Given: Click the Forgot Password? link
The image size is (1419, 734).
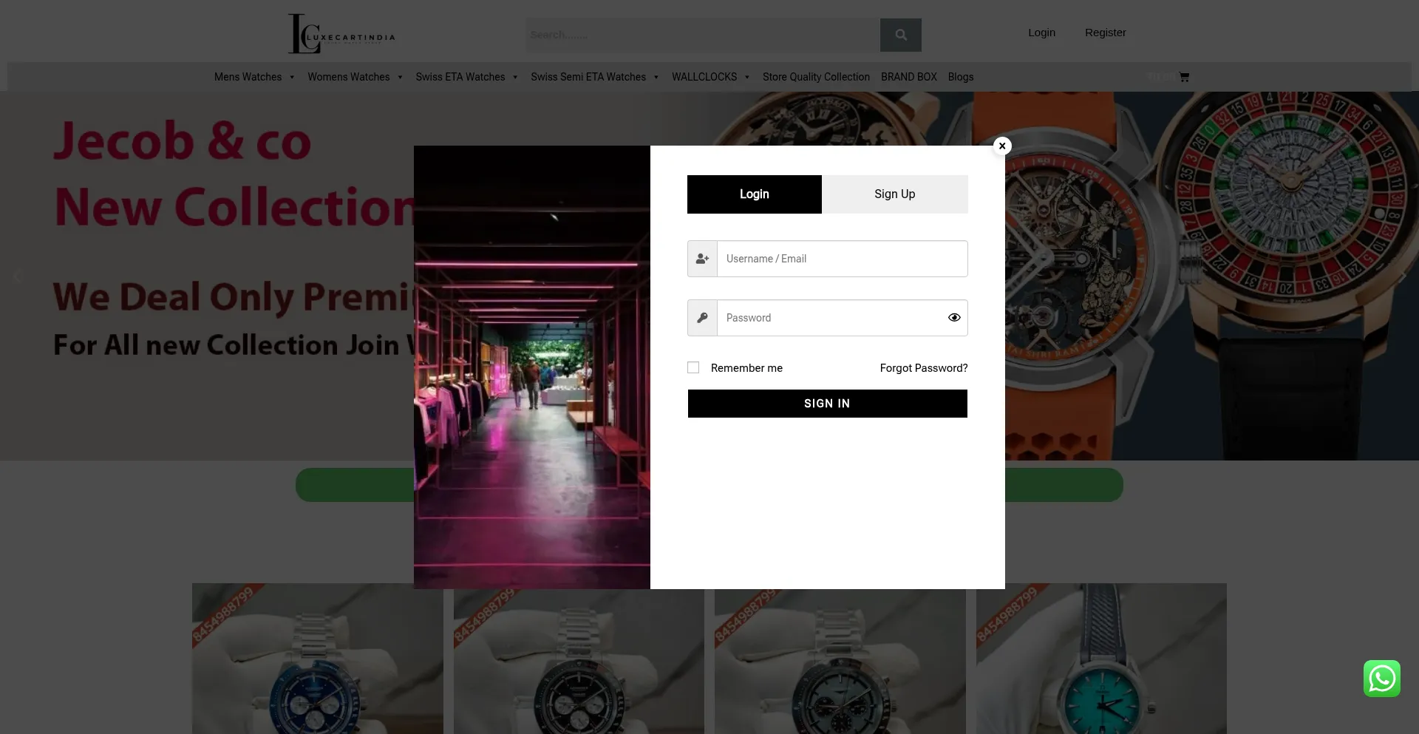Looking at the screenshot, I should [924, 368].
